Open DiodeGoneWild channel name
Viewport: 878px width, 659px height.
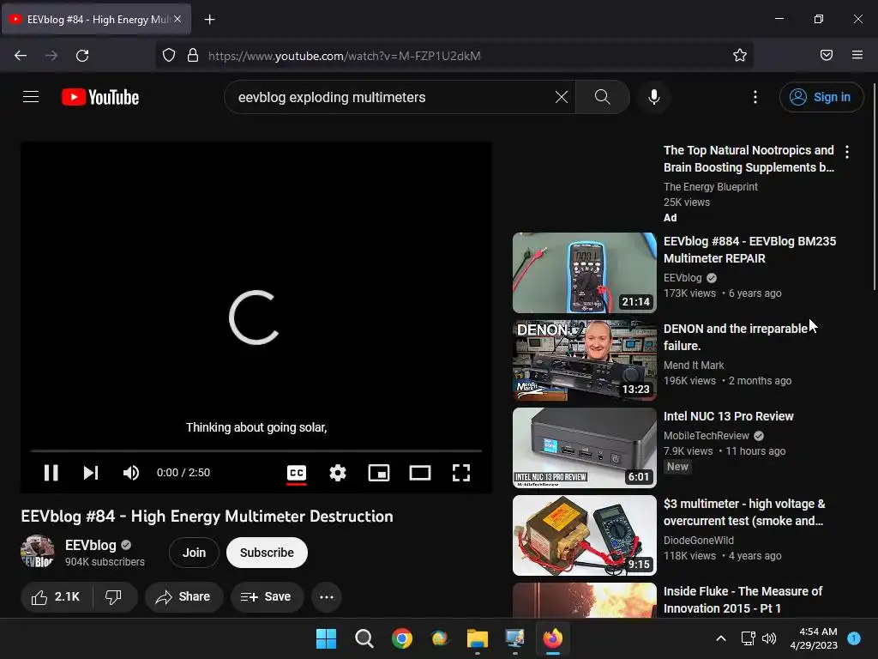pyautogui.click(x=698, y=541)
